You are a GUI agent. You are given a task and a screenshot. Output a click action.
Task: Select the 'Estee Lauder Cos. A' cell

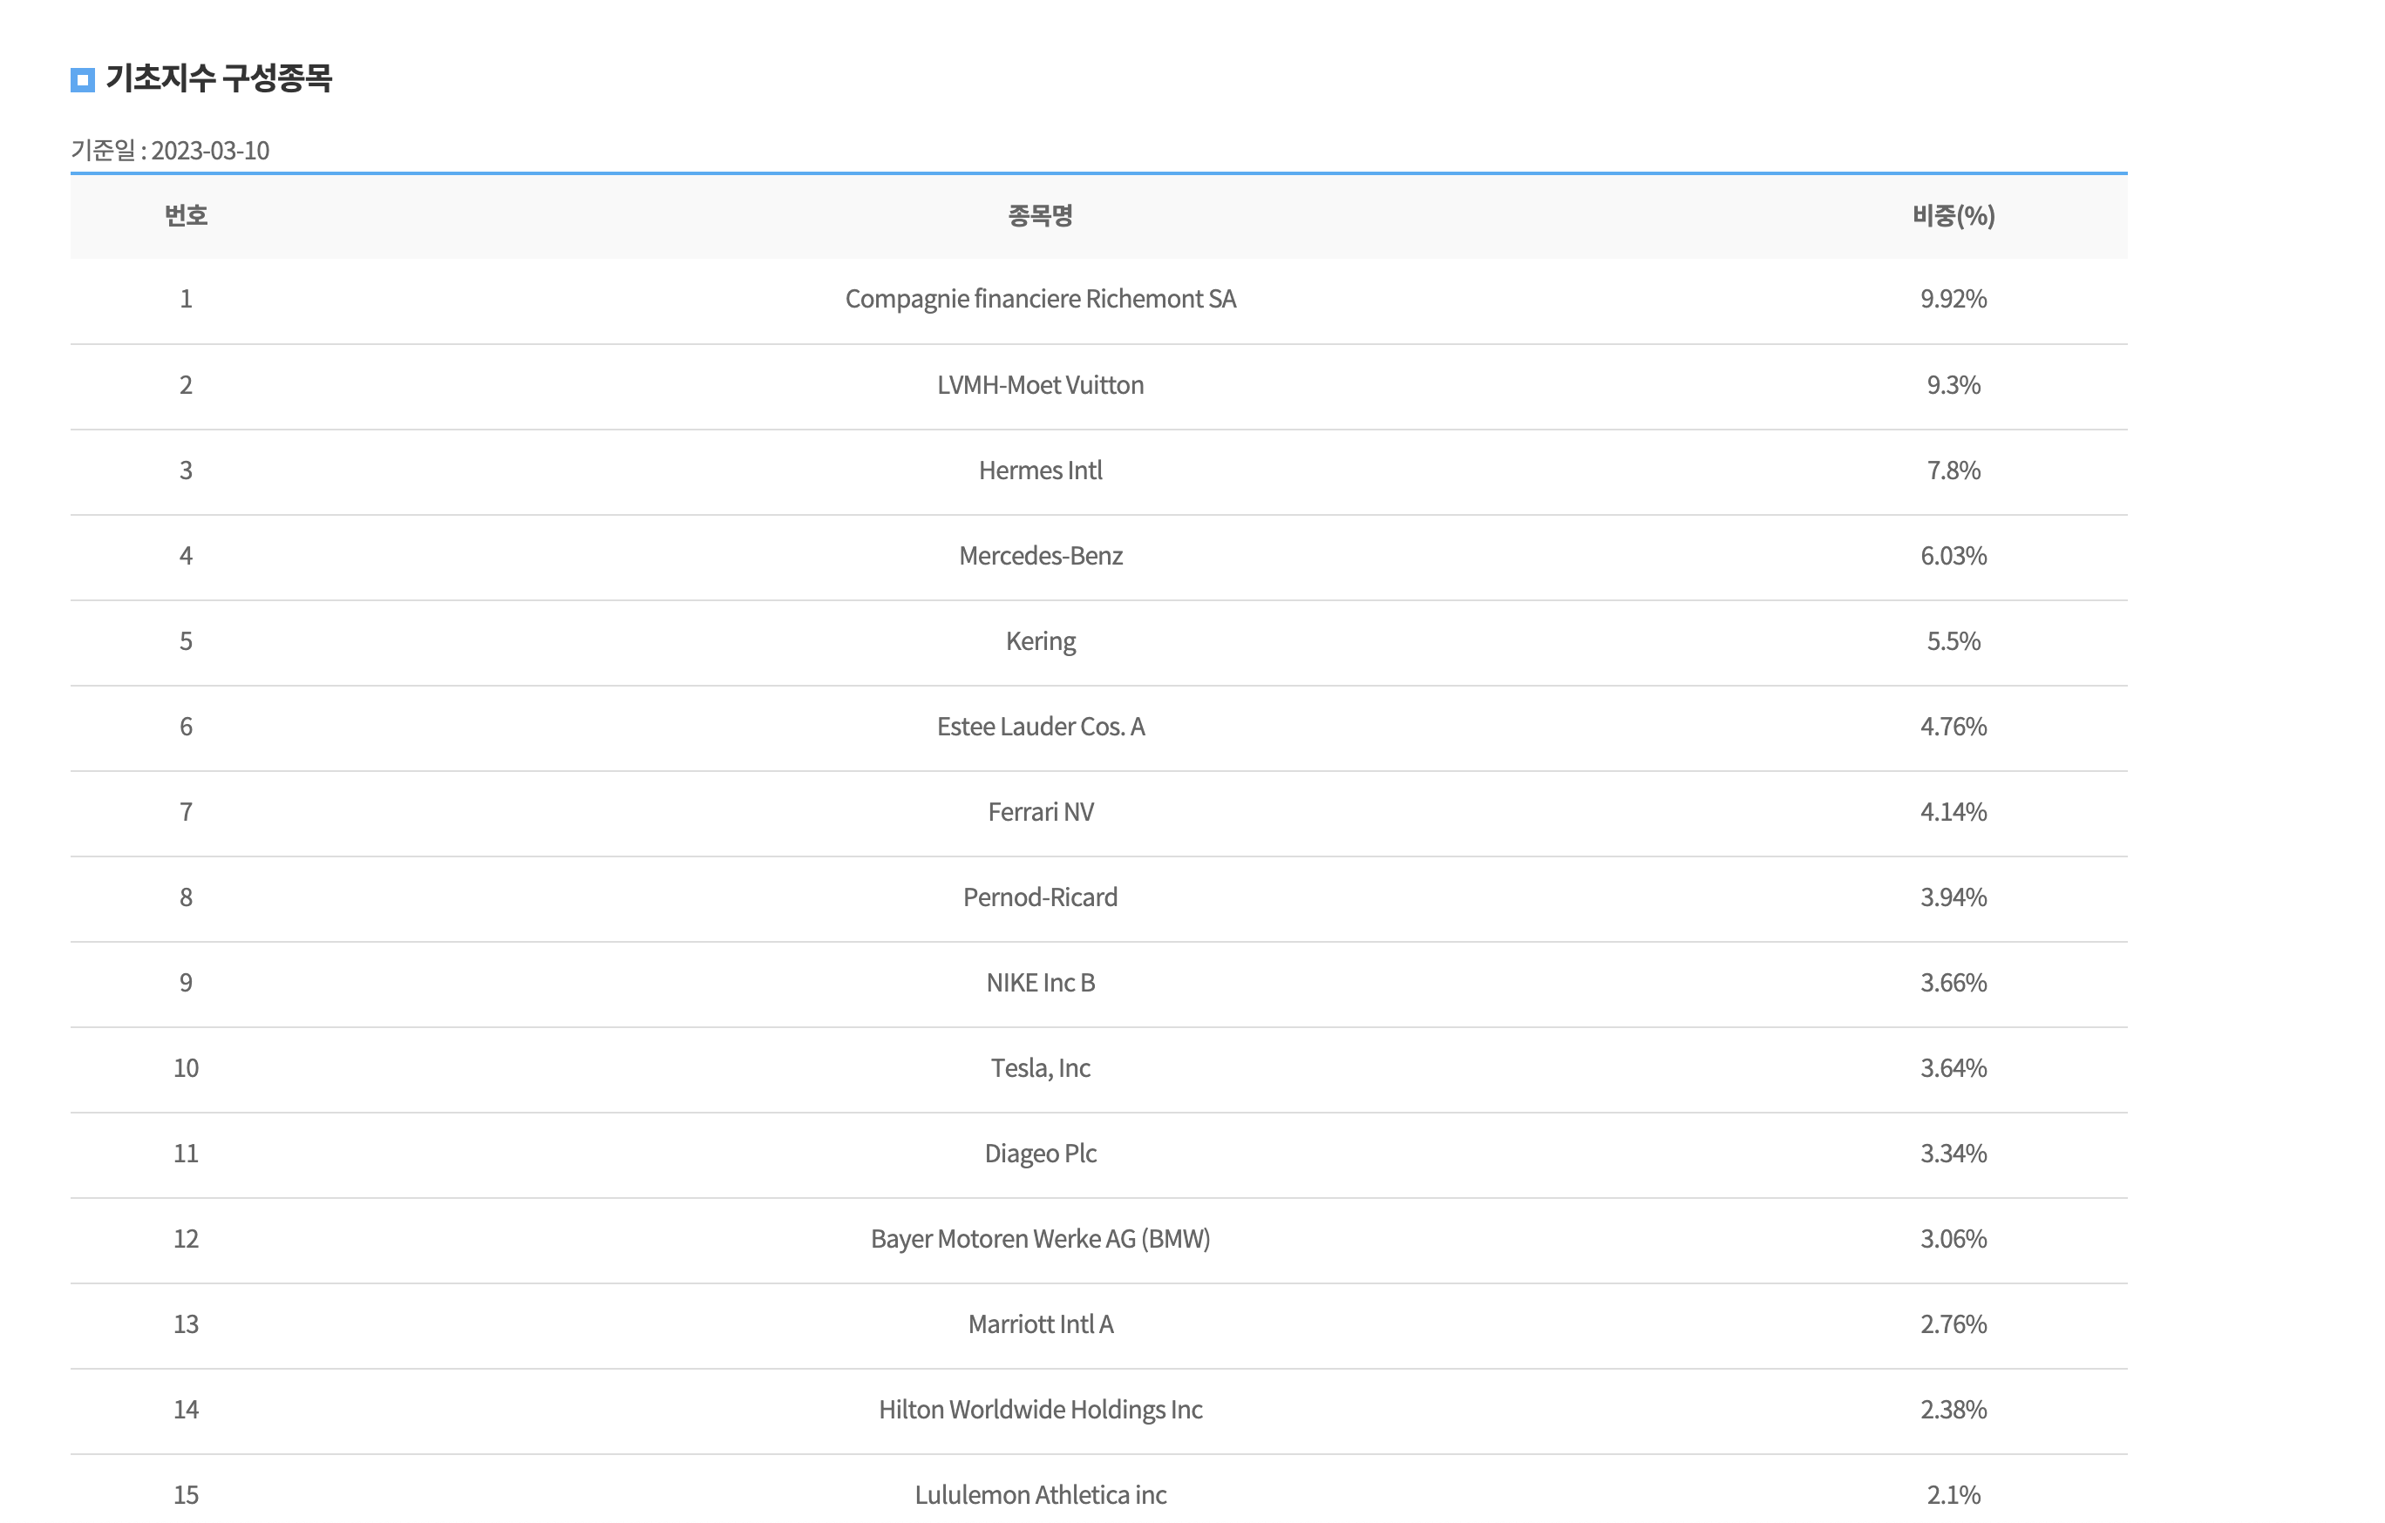pos(1041,727)
